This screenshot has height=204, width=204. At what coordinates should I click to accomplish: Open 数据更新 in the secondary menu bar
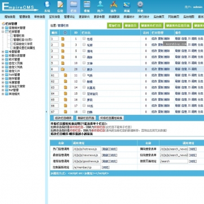114,17
